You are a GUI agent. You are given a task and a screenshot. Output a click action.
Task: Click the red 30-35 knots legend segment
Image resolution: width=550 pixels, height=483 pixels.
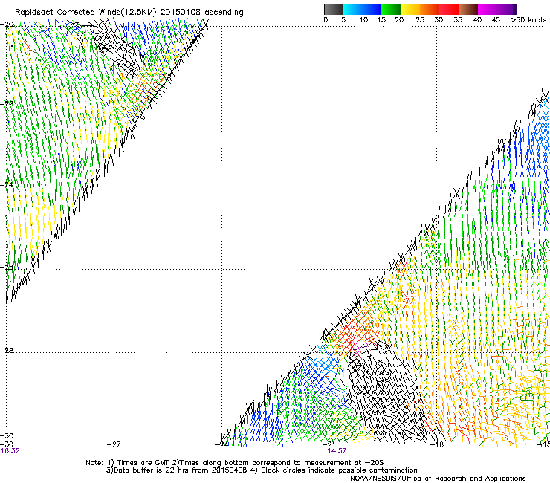449,9
